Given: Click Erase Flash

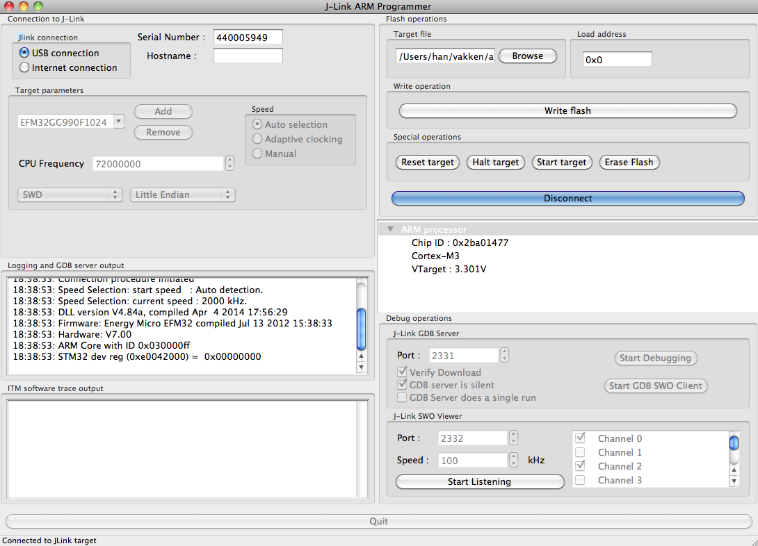Looking at the screenshot, I should click(x=629, y=163).
